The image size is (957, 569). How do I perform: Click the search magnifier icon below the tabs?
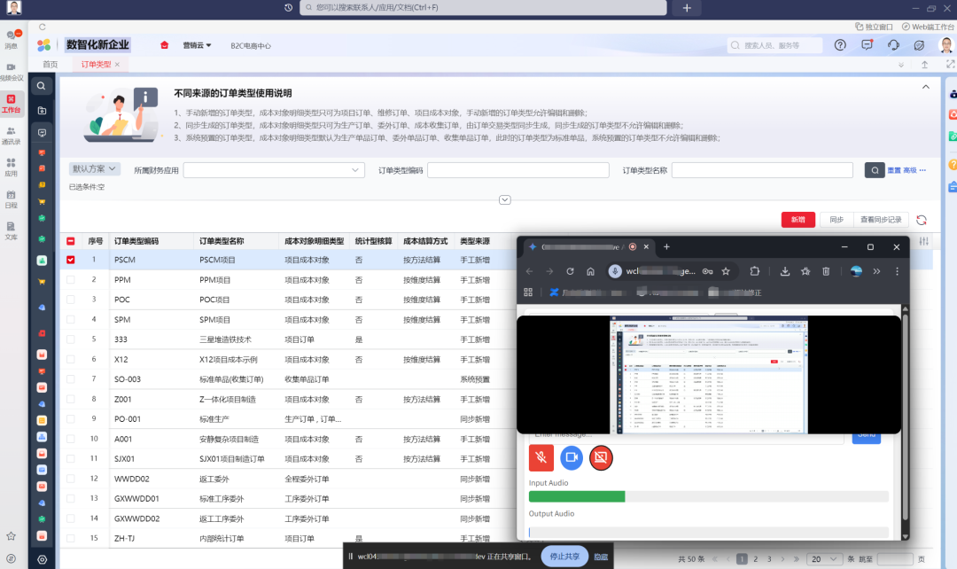coord(41,85)
